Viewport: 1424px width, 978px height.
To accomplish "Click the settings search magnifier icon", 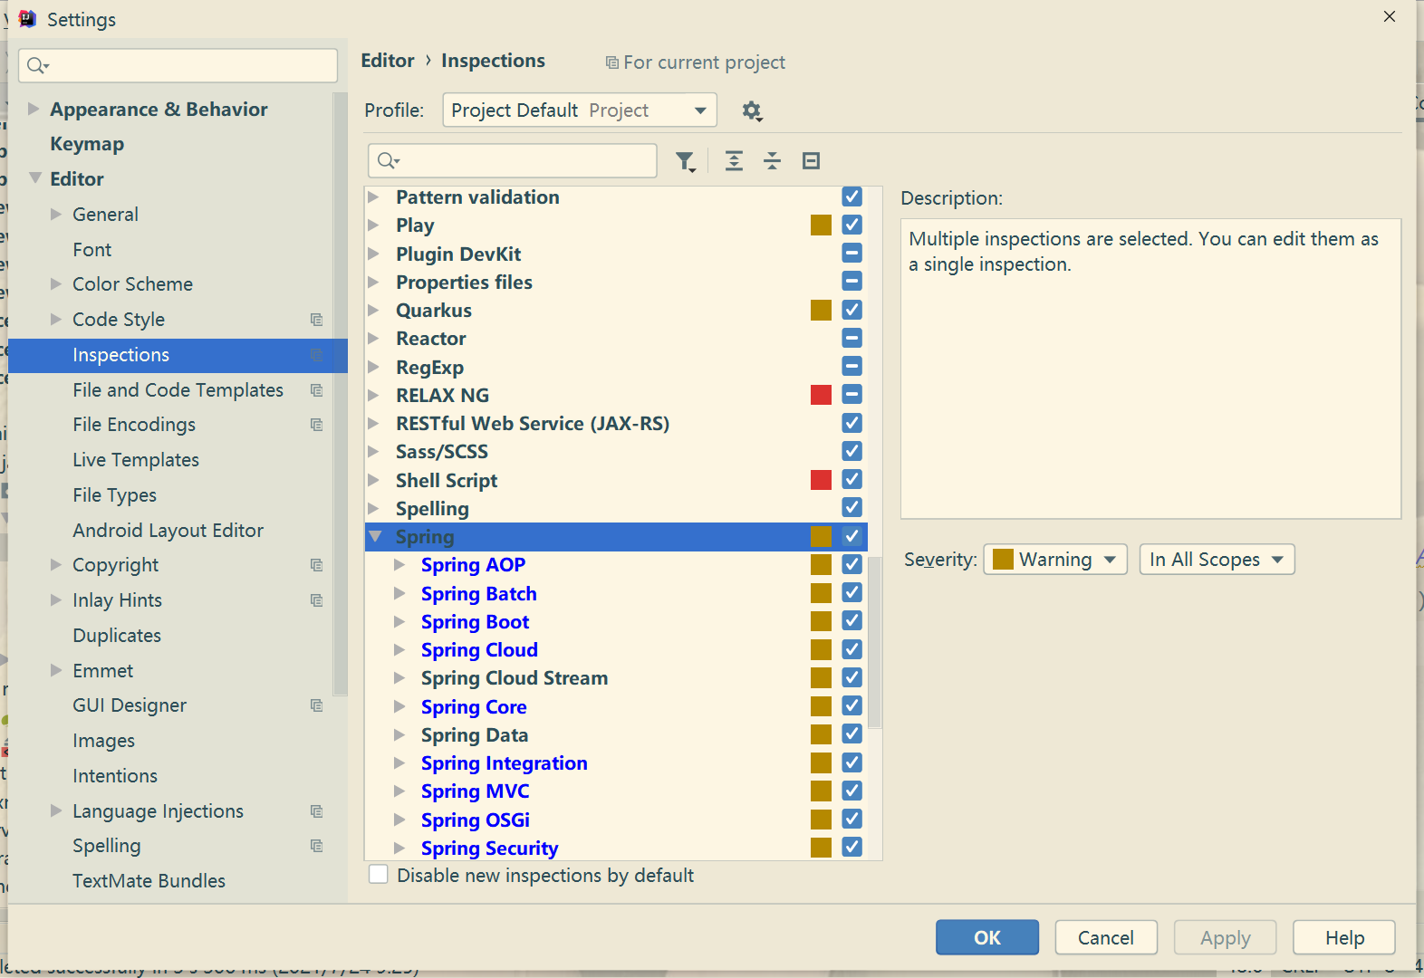I will coord(38,65).
